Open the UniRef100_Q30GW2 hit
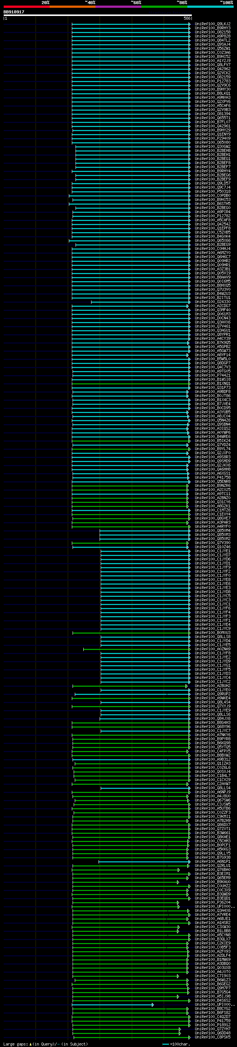The width and height of the screenshot is (237, 1047). pos(212,146)
